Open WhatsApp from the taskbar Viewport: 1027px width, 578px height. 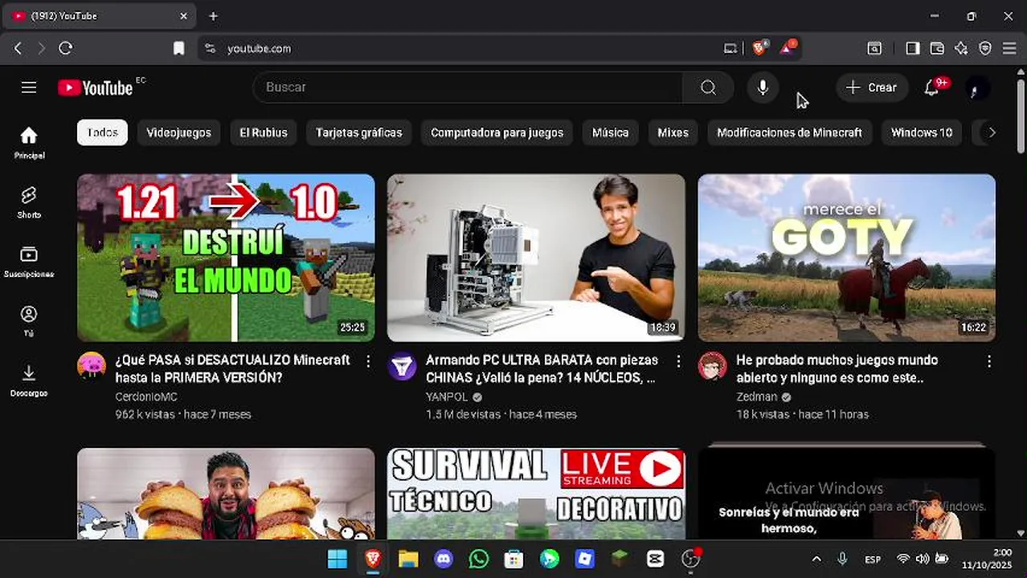click(x=479, y=559)
